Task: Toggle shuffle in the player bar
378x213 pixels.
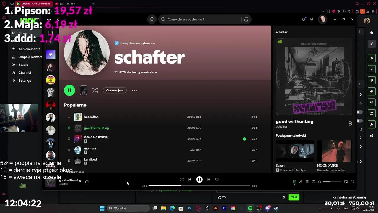Action: click(182, 180)
